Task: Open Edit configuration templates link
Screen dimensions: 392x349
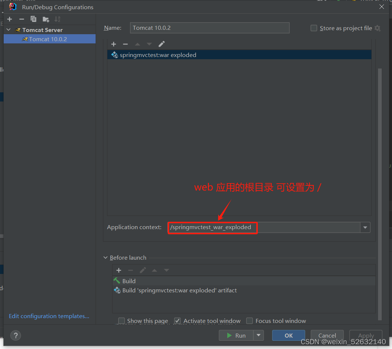Action: click(x=49, y=316)
